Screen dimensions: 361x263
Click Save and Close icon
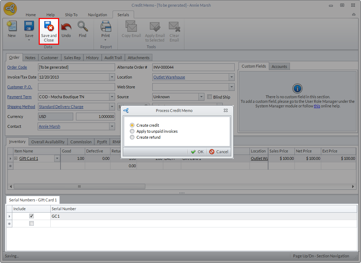49,27
